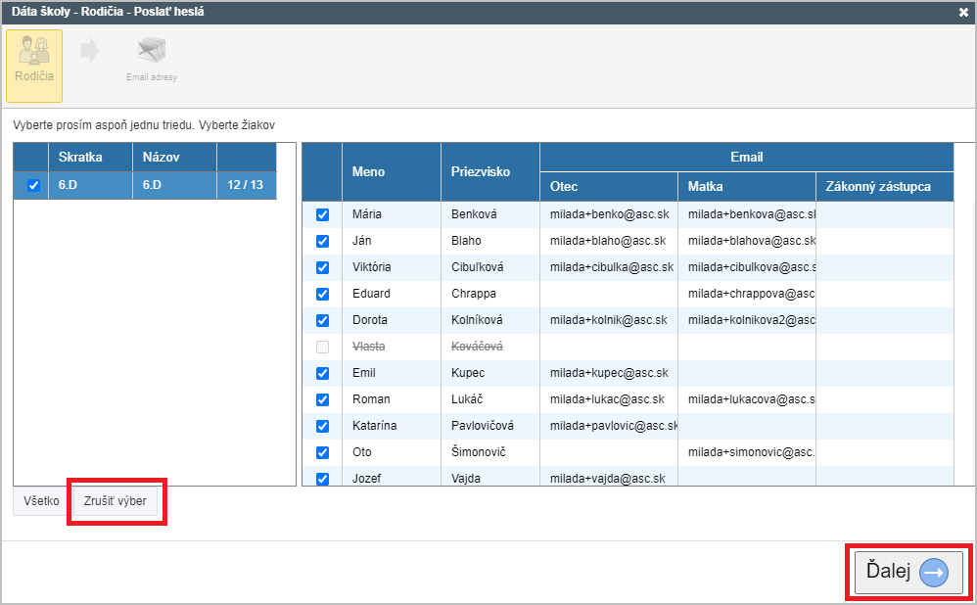Uncheck Oto Šimonovič's checkbox
977x605 pixels.
(x=322, y=452)
